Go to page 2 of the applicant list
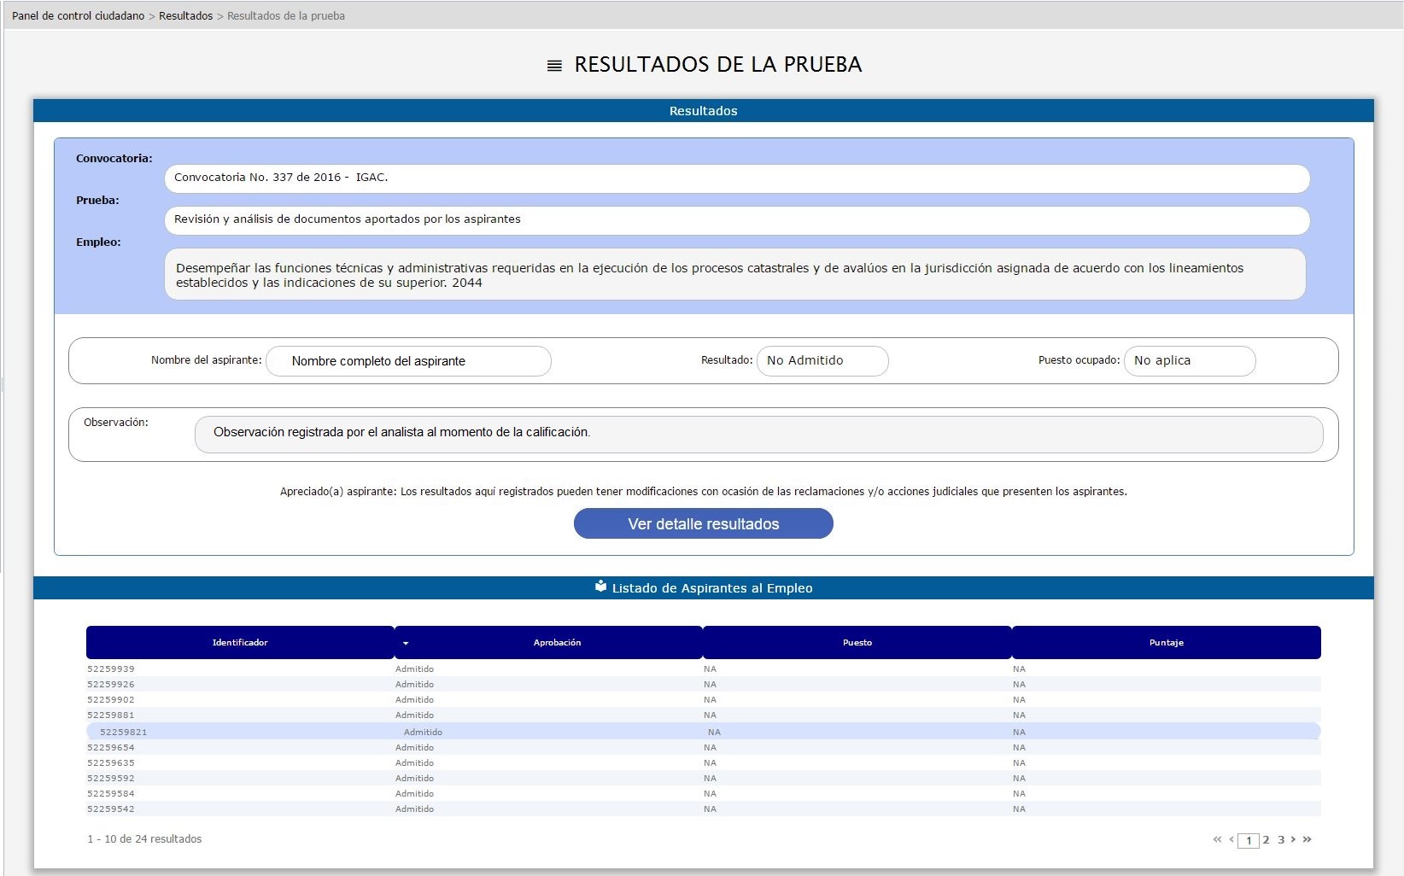Screen dimensions: 1404x876 [1266, 840]
